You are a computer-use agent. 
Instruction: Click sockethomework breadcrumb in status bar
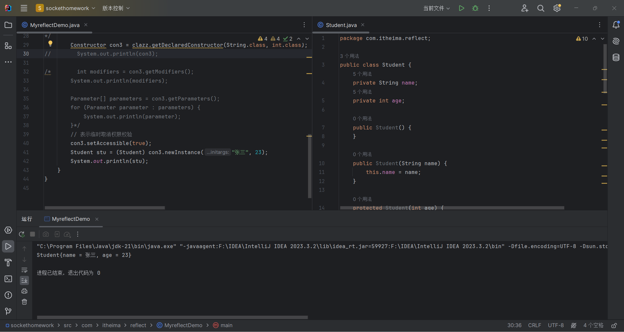[30, 325]
